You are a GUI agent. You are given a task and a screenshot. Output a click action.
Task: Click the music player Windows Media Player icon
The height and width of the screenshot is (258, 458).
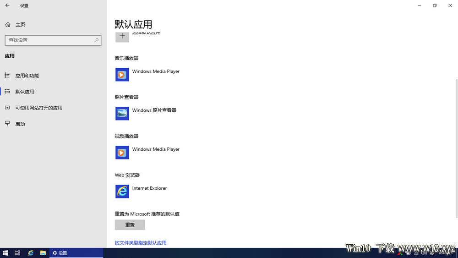[x=122, y=75]
